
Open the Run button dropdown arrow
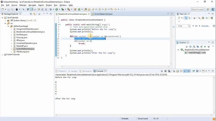(x=59, y=9)
